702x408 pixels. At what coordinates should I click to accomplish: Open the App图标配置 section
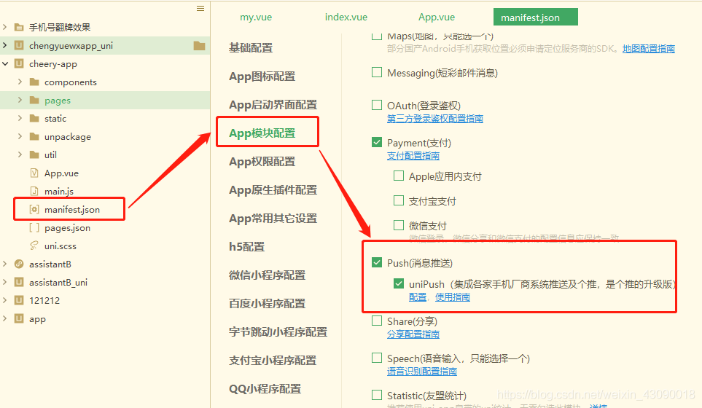tap(262, 76)
